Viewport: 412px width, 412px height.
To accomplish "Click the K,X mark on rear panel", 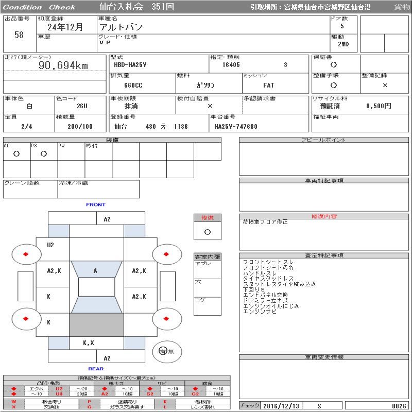I will click(x=88, y=343).
